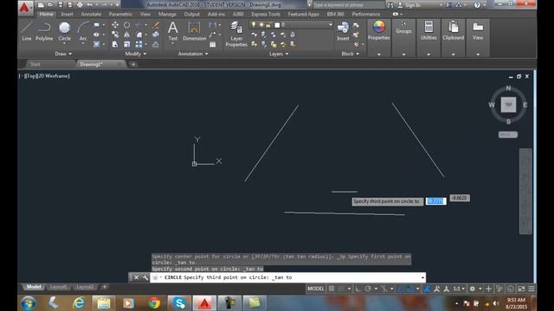
Task: Toggle Object Snap in status bar
Action: click(x=409, y=289)
